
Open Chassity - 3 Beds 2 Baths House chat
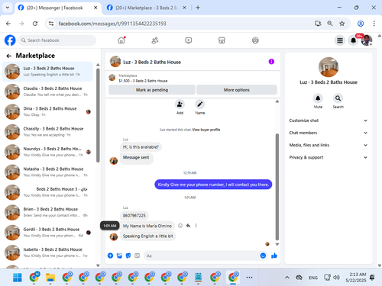47,132
